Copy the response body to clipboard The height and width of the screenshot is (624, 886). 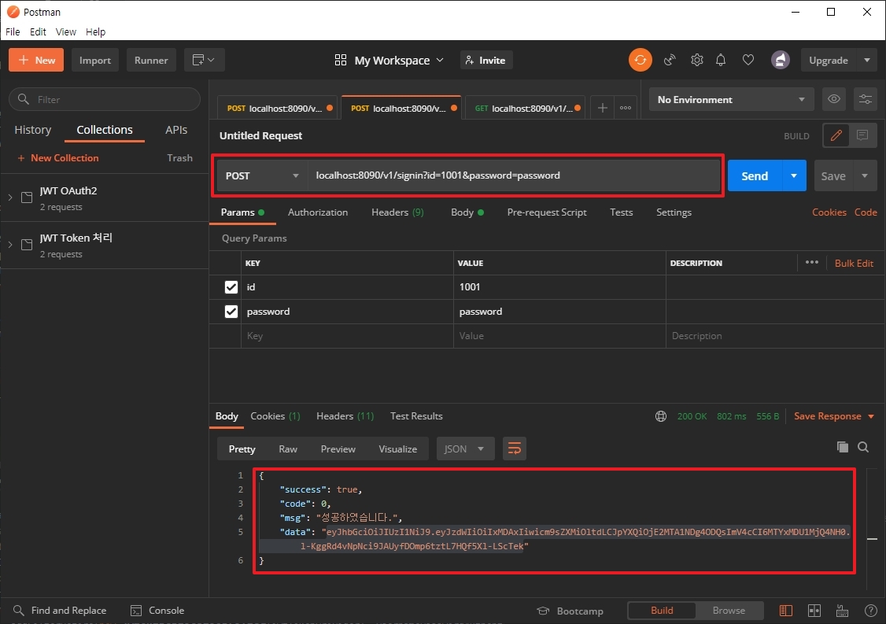[843, 447]
